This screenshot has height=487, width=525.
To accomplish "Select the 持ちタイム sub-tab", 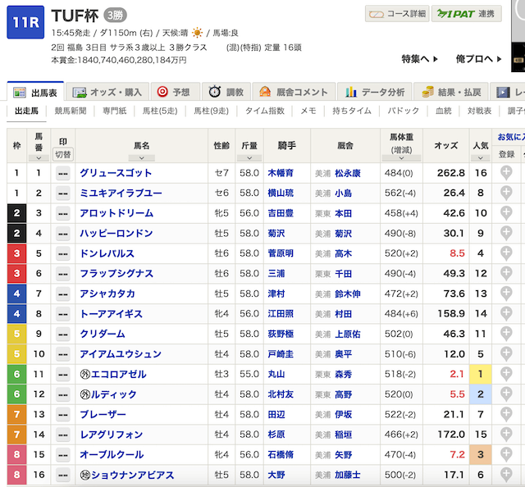I will click(352, 111).
